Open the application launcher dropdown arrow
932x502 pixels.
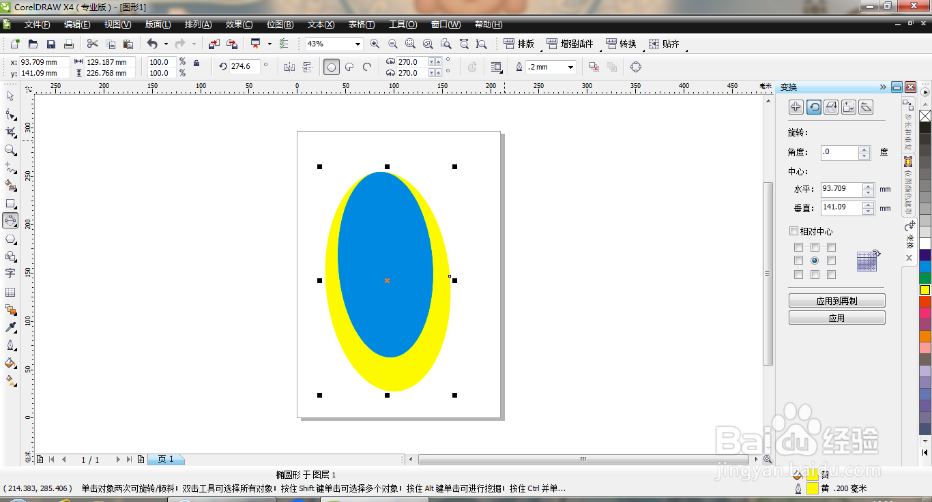click(269, 44)
